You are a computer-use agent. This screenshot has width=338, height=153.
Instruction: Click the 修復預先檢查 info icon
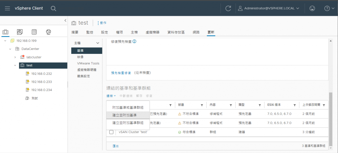pyautogui.click(x=134, y=42)
